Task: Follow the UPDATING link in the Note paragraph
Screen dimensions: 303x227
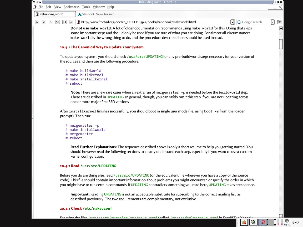Action: click(x=115, y=97)
